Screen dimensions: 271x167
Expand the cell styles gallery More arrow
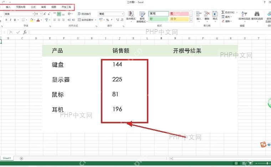(x=191, y=21)
